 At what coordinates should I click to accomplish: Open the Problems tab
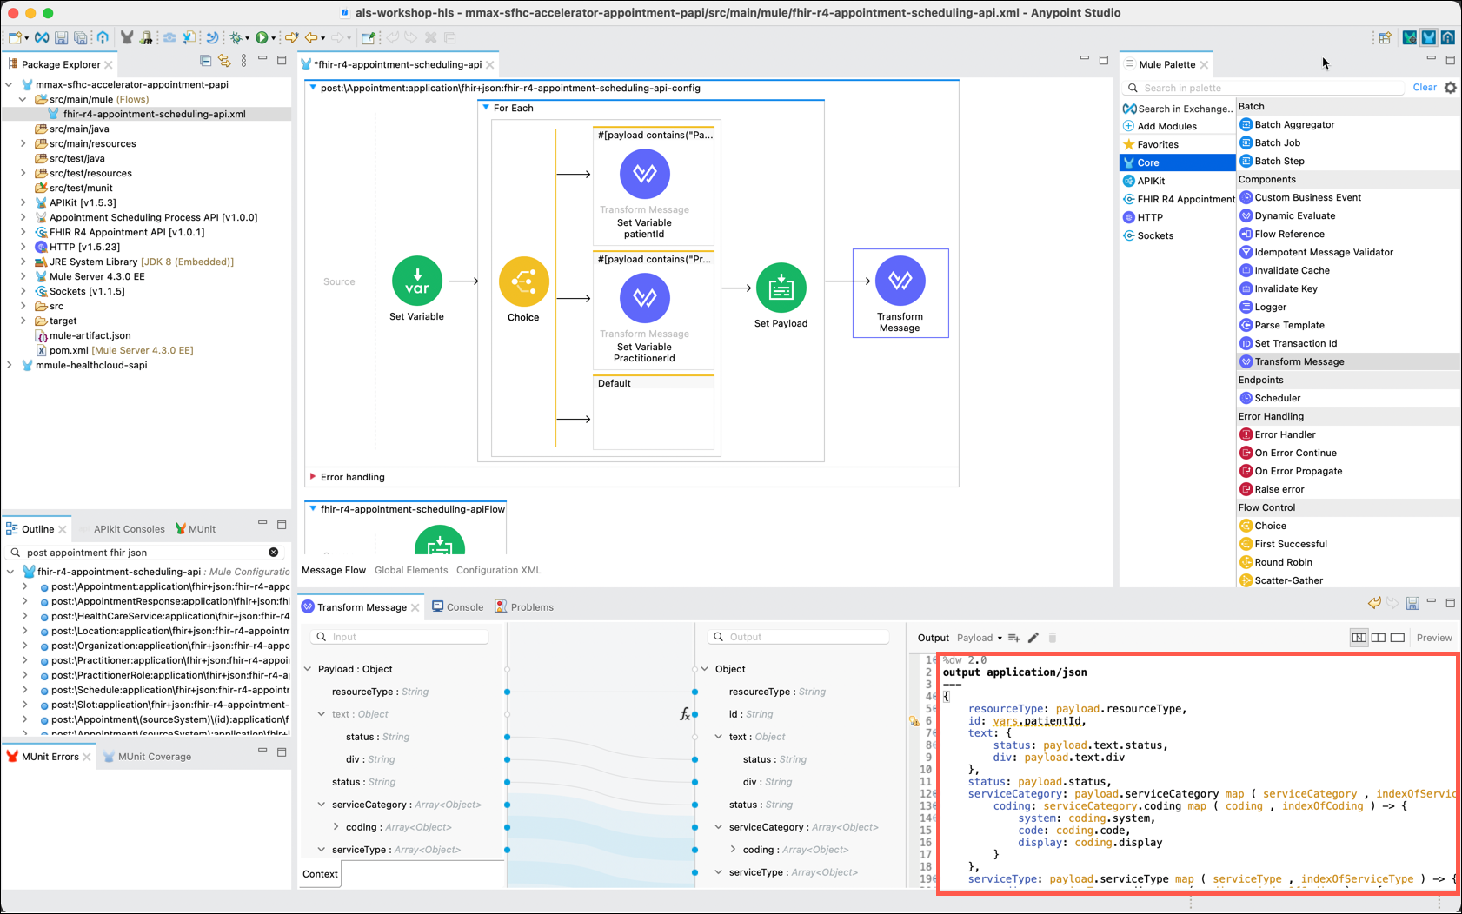pos(524,607)
